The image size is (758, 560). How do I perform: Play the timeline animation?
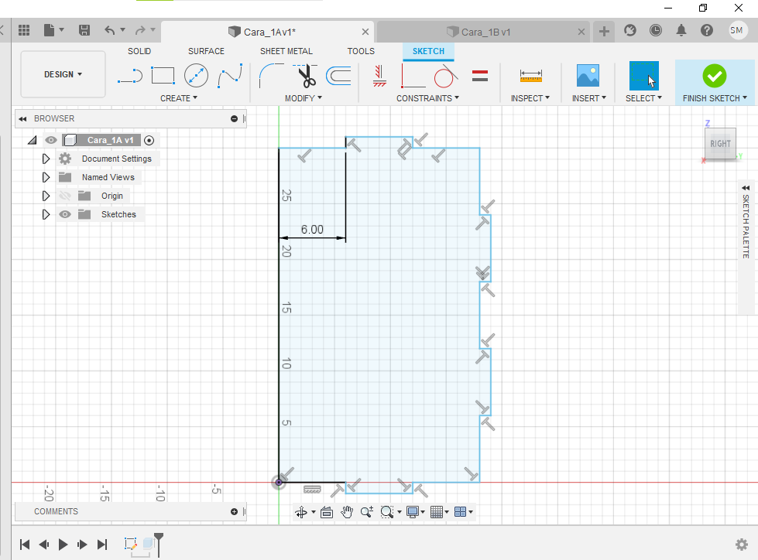click(x=63, y=545)
